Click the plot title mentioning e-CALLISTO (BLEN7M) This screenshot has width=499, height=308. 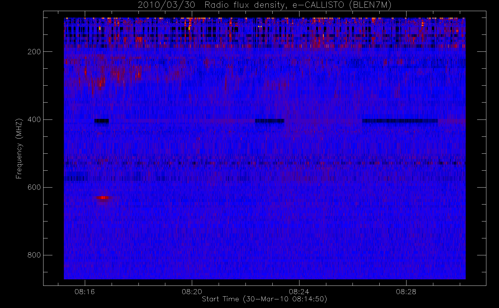click(x=264, y=5)
